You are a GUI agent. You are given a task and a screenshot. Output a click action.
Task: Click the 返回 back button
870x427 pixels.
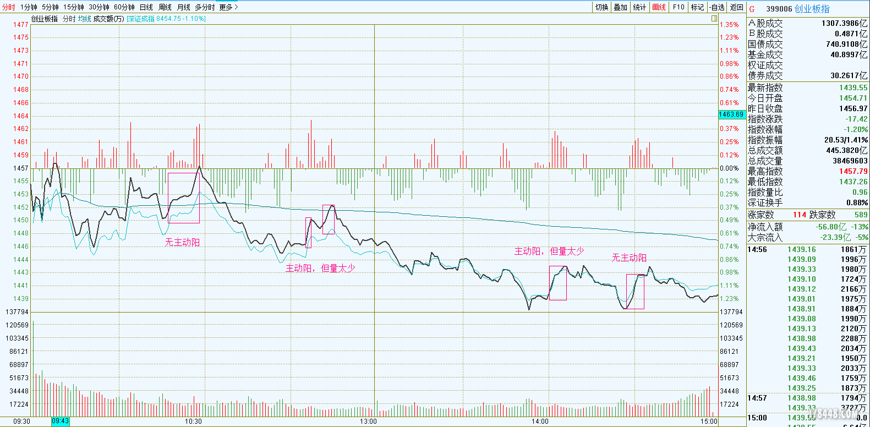pyautogui.click(x=737, y=7)
